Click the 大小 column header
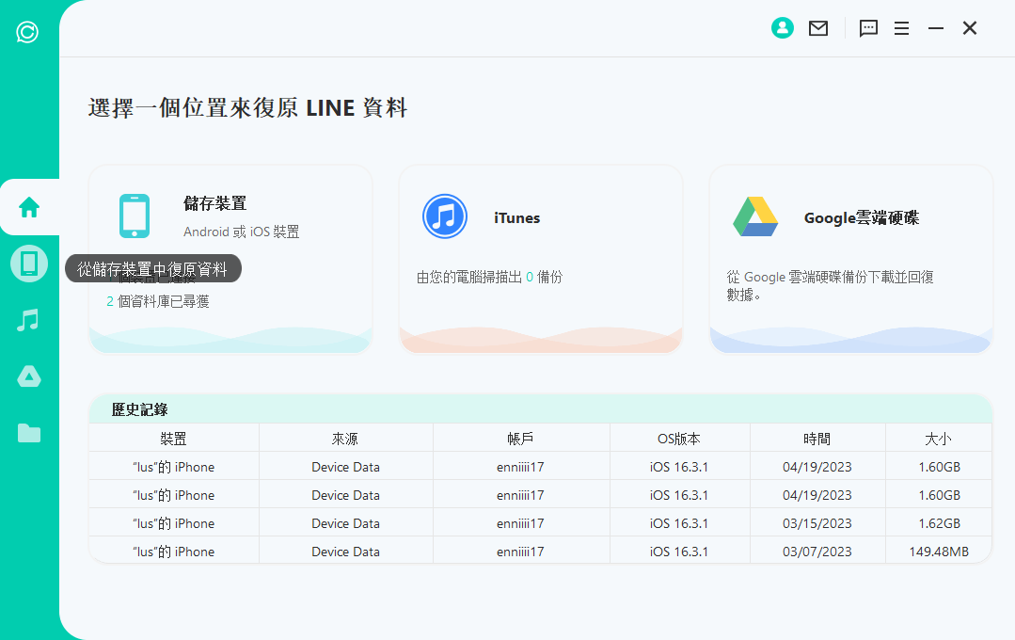This screenshot has height=640, width=1015. [x=938, y=439]
